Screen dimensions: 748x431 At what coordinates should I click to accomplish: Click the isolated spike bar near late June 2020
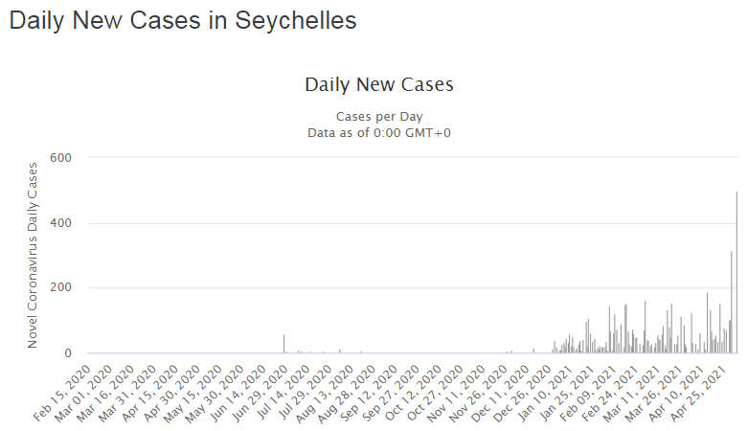click(283, 344)
